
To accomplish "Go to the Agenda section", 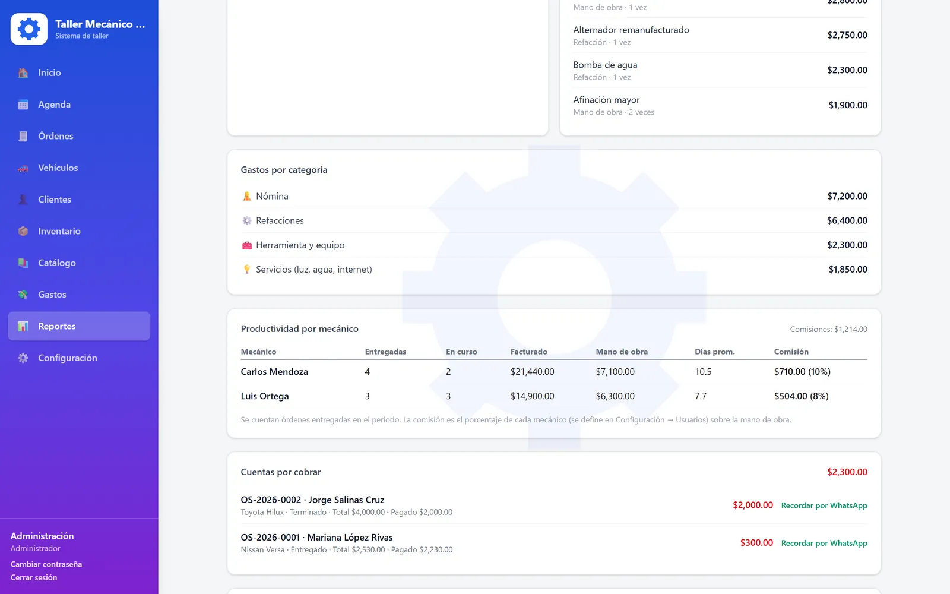I will point(79,105).
